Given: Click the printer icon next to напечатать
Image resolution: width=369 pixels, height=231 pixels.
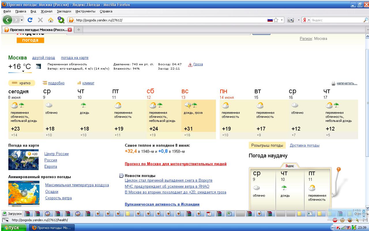Looking at the screenshot, I should (x=334, y=83).
